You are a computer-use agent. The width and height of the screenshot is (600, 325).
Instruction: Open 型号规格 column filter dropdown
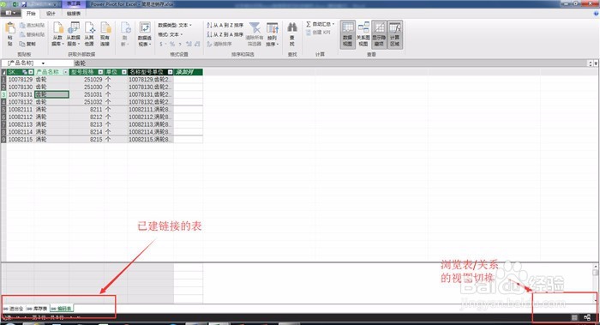tap(100, 72)
